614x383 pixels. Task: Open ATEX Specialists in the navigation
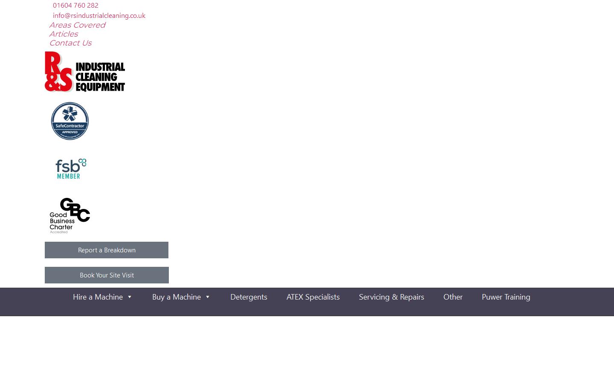tap(313, 297)
